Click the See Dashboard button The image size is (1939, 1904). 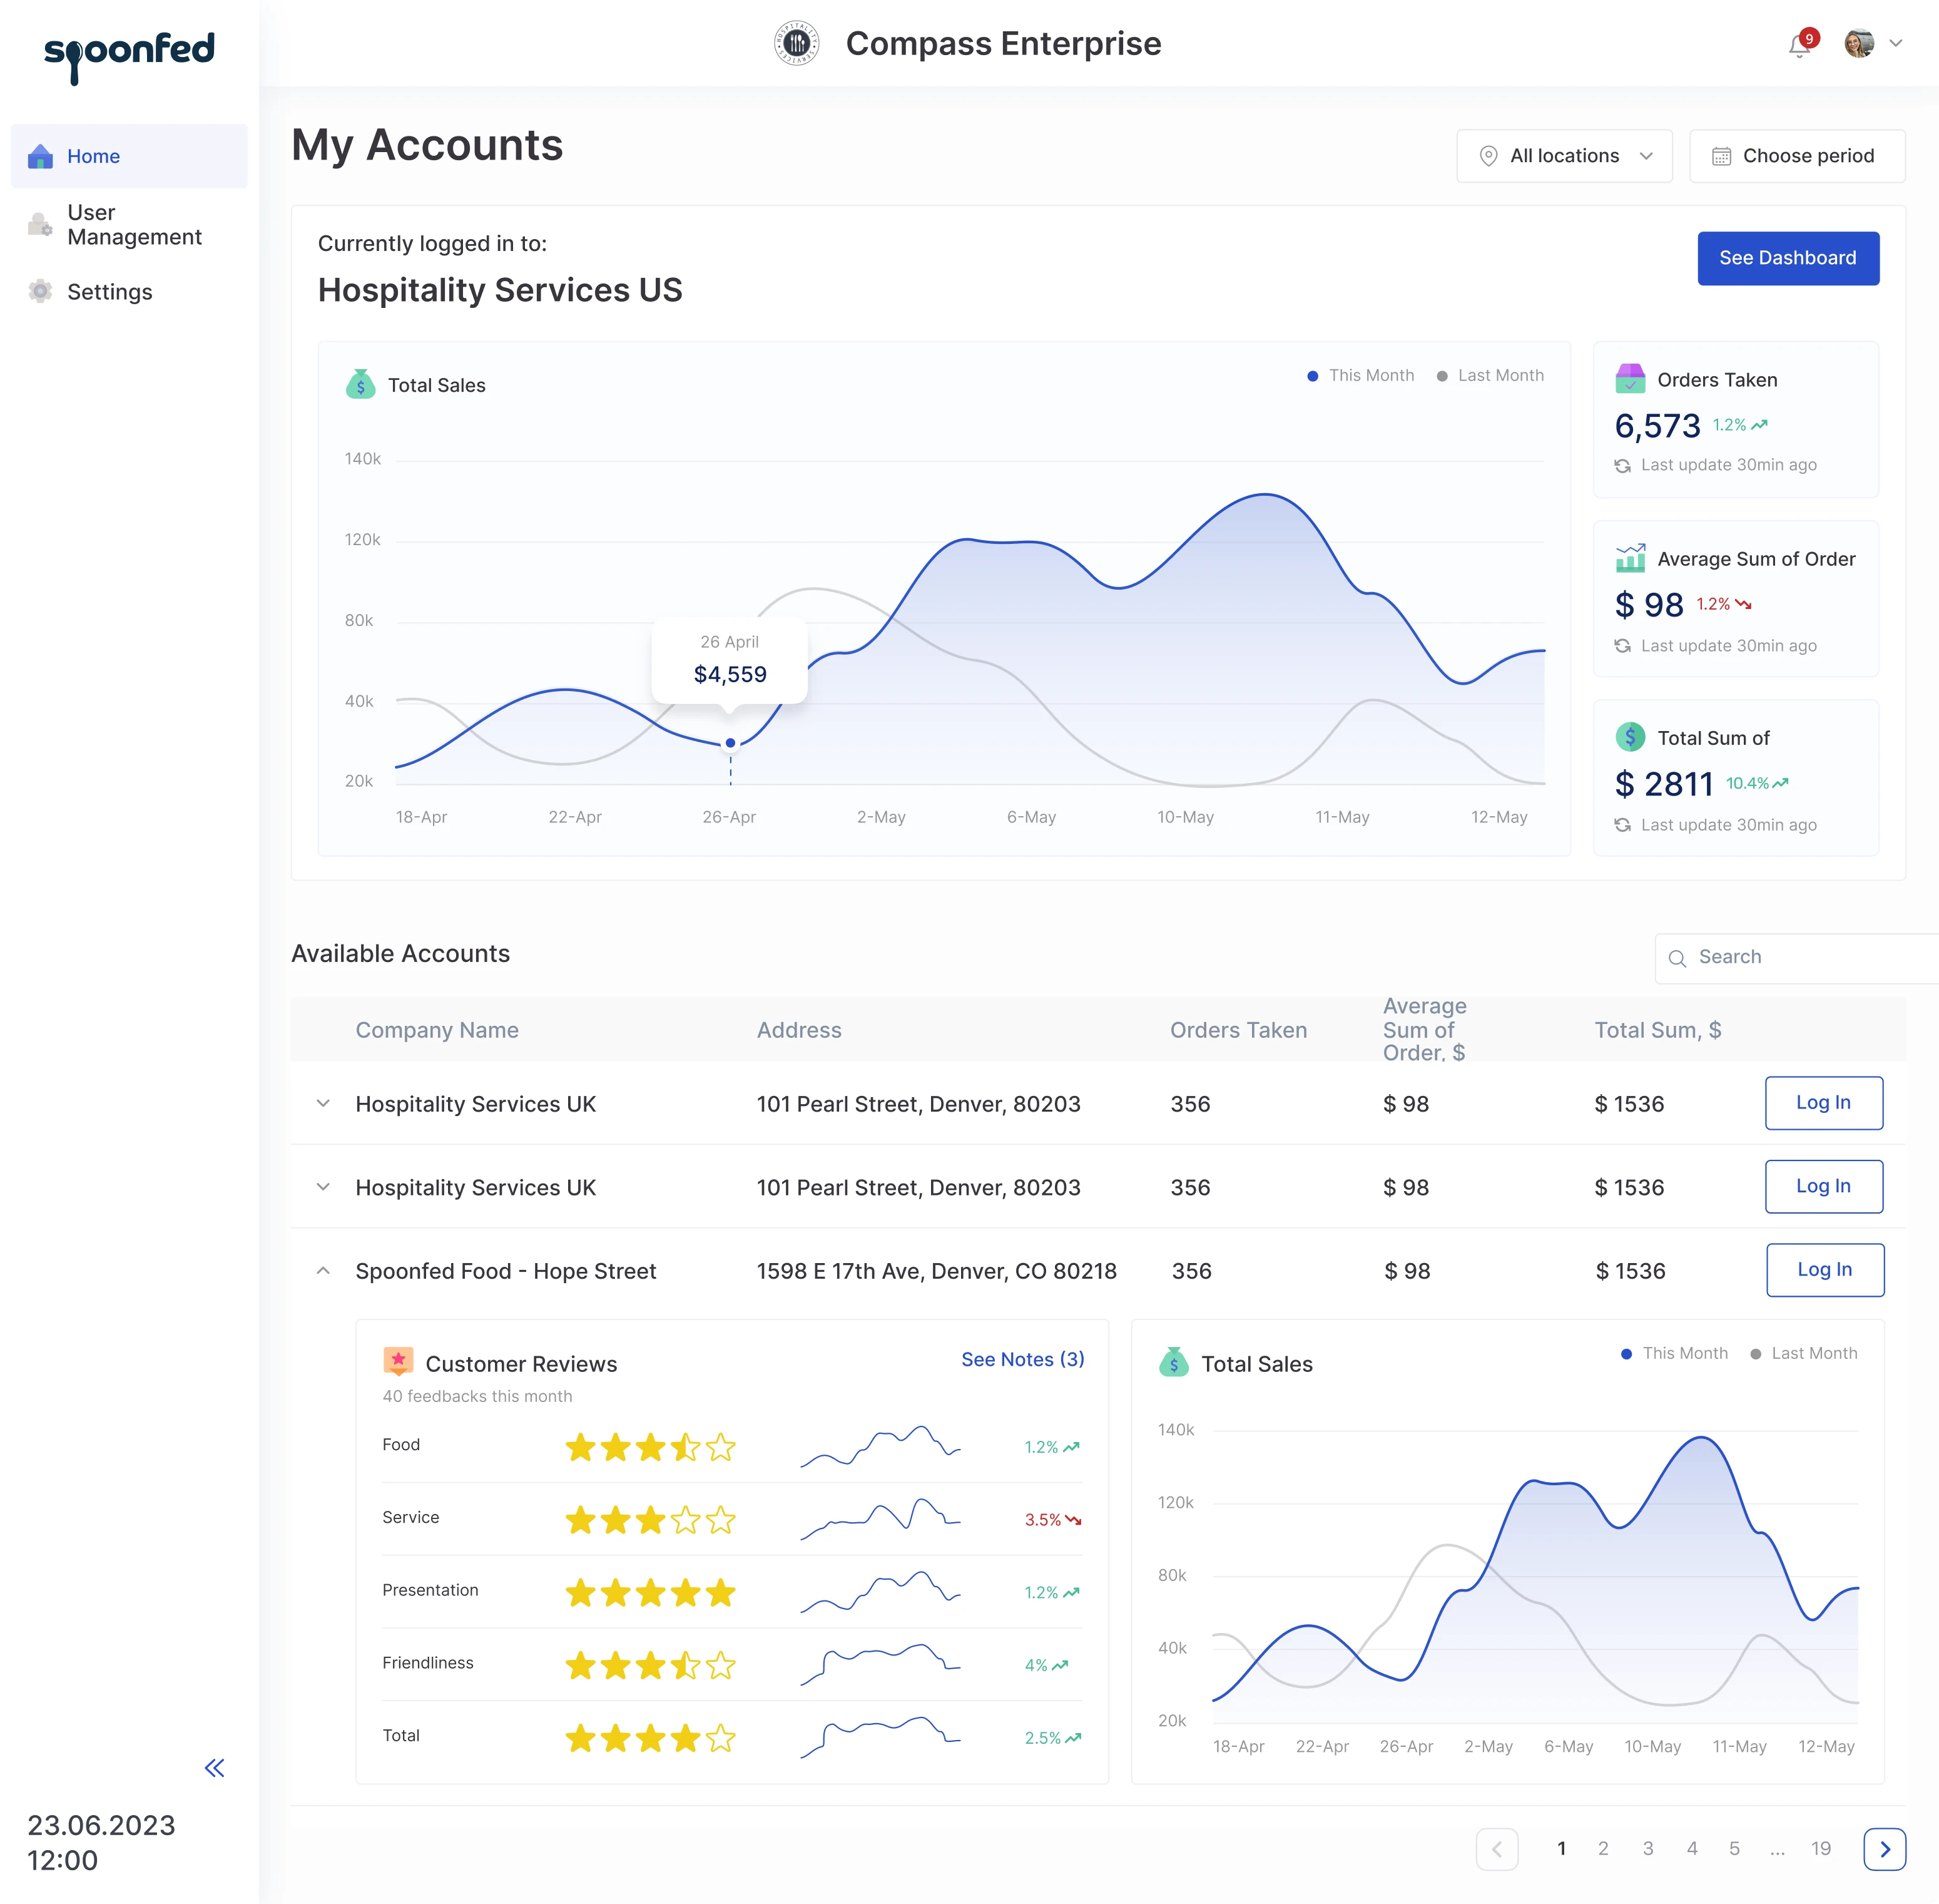pyautogui.click(x=1787, y=258)
